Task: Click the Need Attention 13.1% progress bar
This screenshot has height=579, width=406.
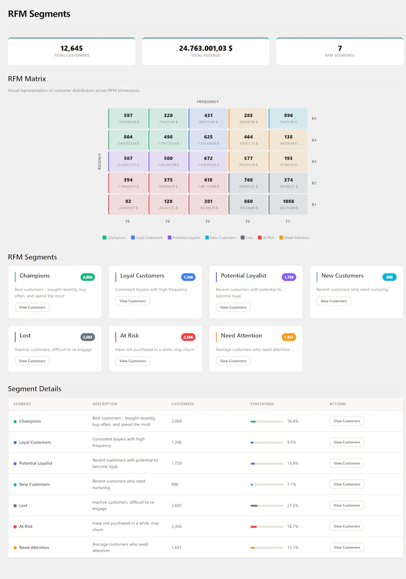Action: tap(267, 547)
